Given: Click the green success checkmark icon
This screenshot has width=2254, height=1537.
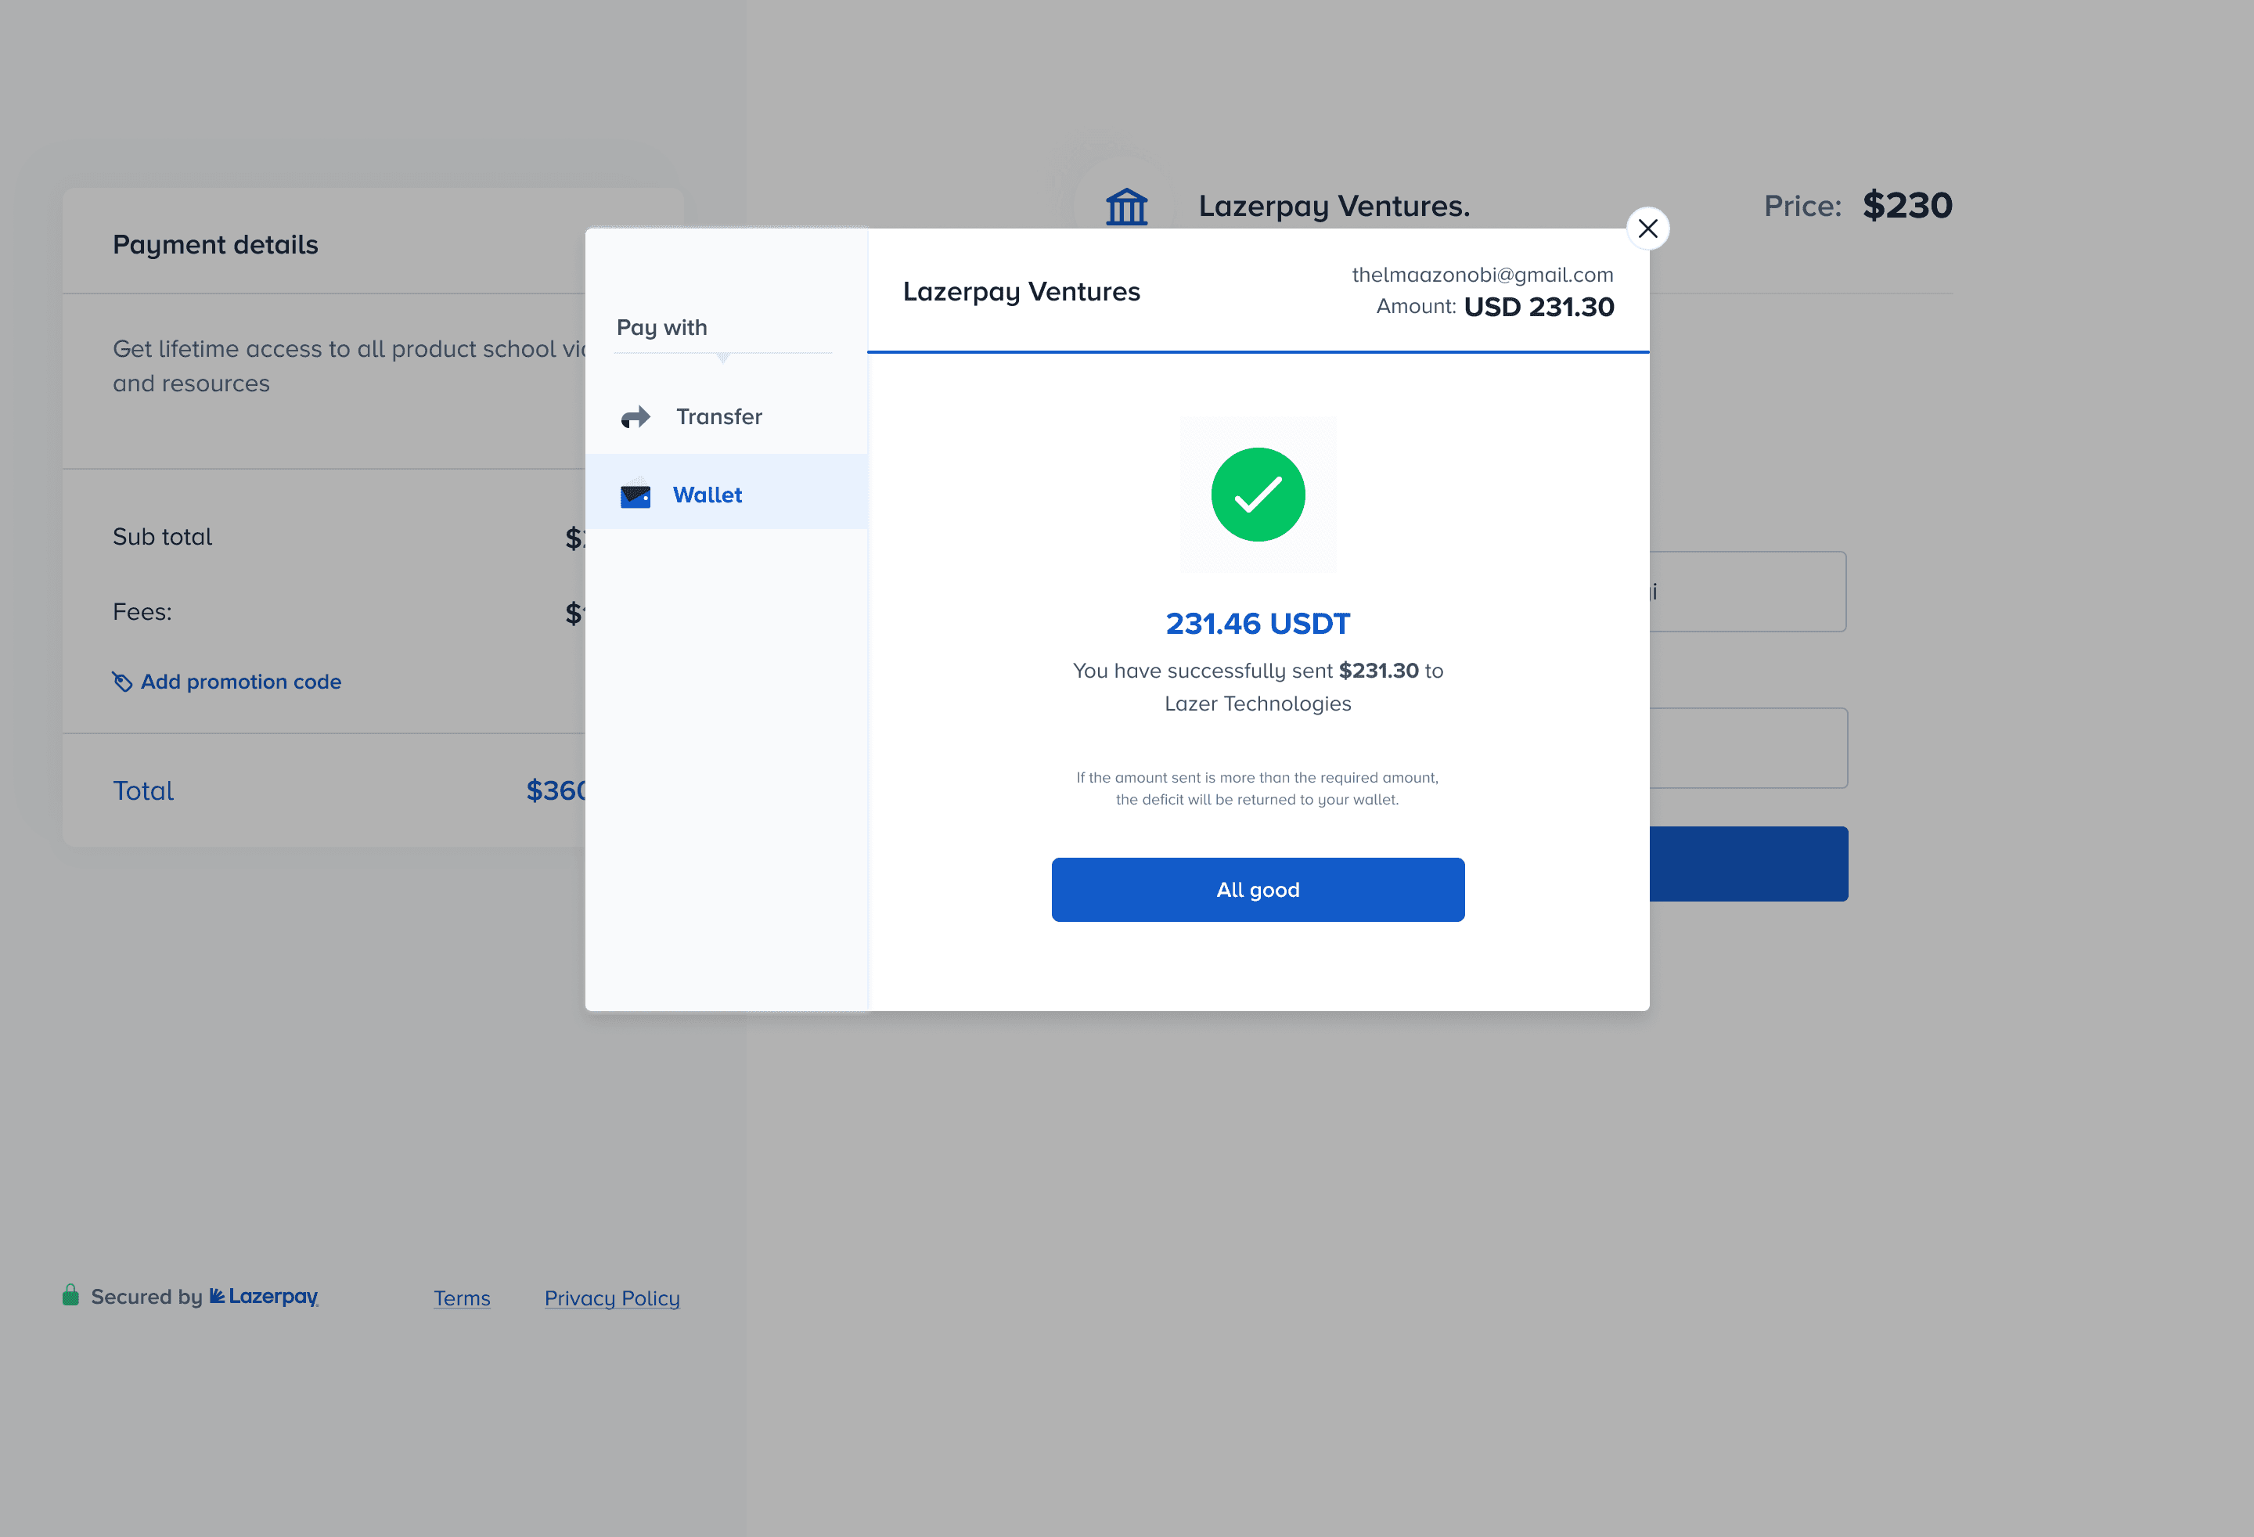Looking at the screenshot, I should (x=1258, y=495).
